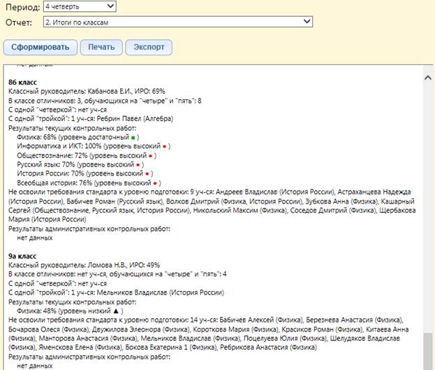This screenshot has height=370, width=435.
Task: Click the name Бокова Екатерина 1 (Физика)
Action: (x=170, y=348)
